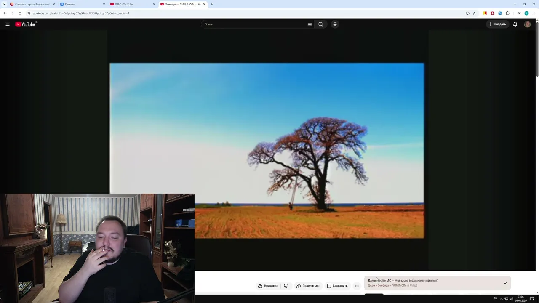
Task: Click the browser address bar URL
Action: (81, 13)
